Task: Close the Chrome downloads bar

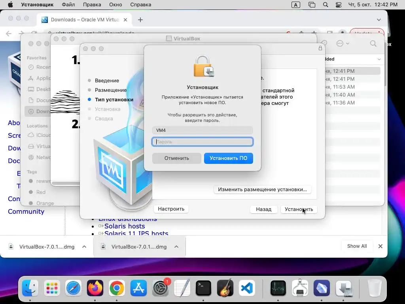Action: coord(380,246)
